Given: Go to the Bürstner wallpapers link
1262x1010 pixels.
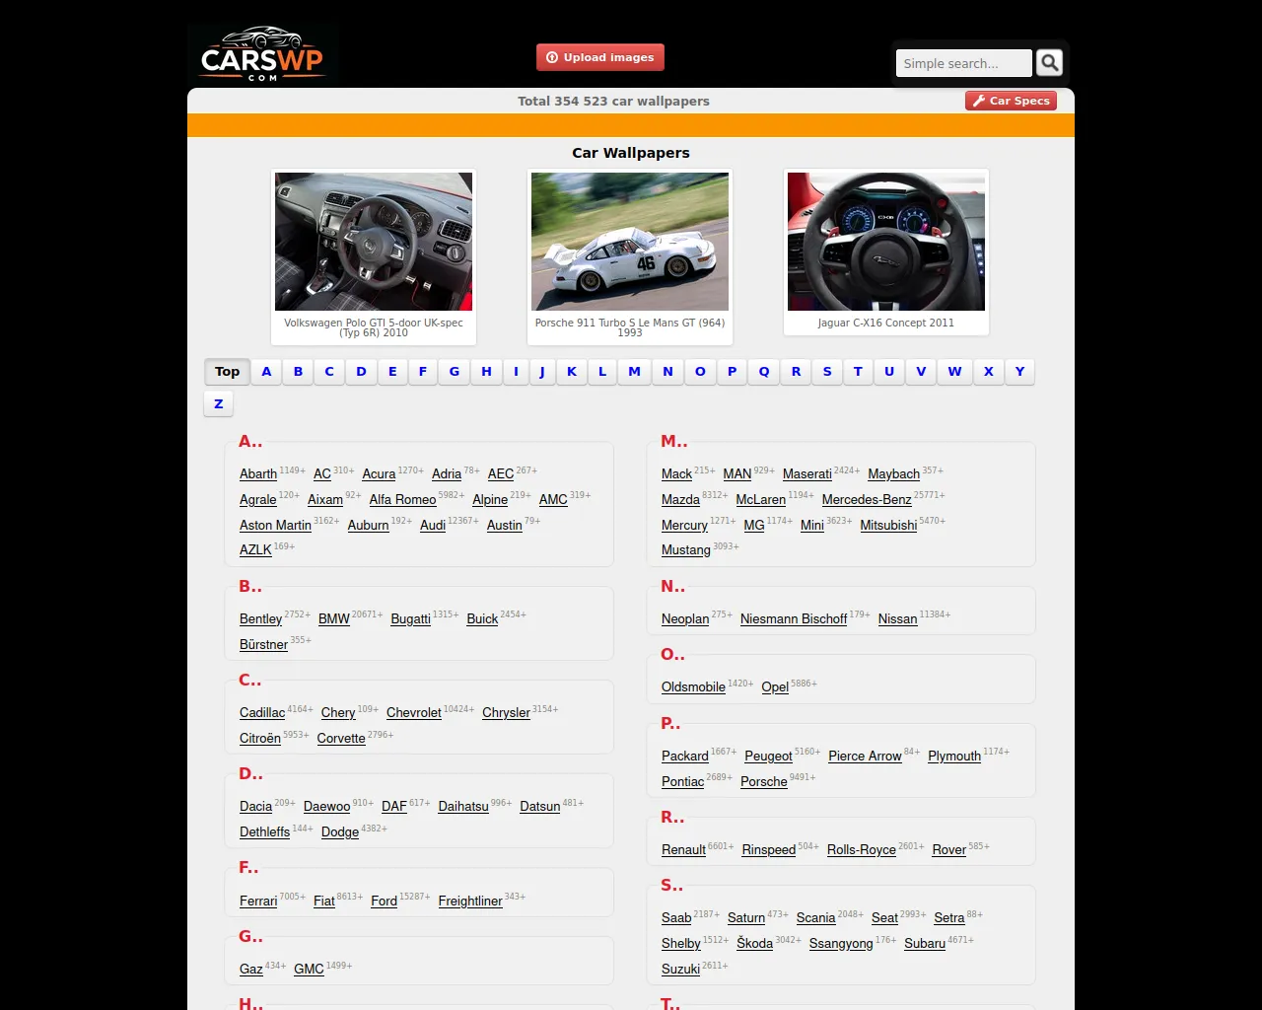Looking at the screenshot, I should click(x=263, y=645).
